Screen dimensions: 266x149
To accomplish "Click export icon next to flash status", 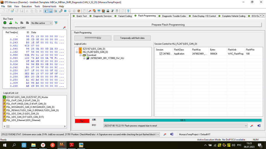I will [x=259, y=126].
